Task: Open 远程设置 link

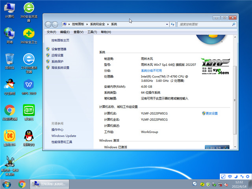Action: 57,55
